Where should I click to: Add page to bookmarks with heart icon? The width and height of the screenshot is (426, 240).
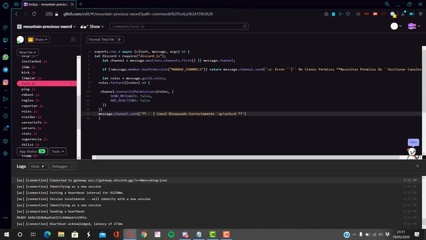(347, 14)
